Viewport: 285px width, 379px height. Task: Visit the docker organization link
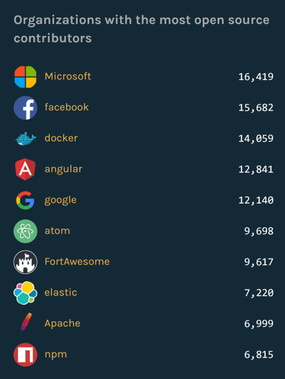pos(61,138)
